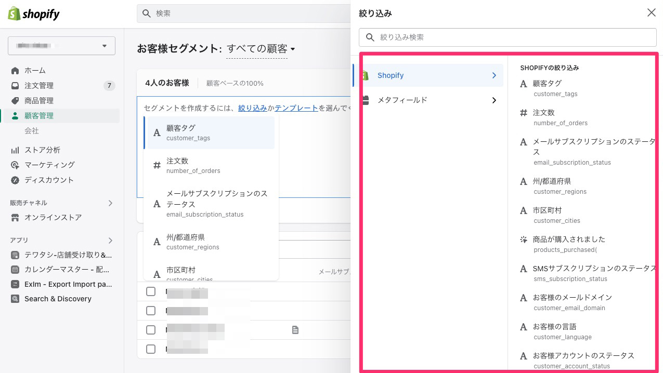Select 市区町村 in the filter panel
Image resolution: width=663 pixels, height=373 pixels.
[548, 210]
